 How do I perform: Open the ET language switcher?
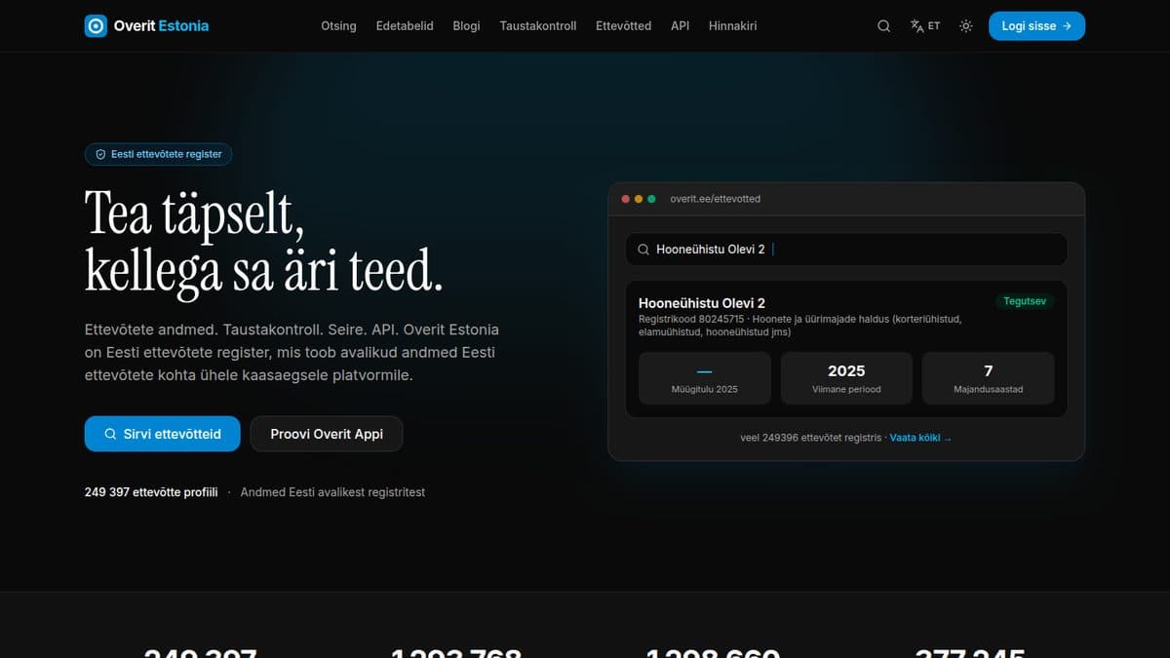click(925, 26)
